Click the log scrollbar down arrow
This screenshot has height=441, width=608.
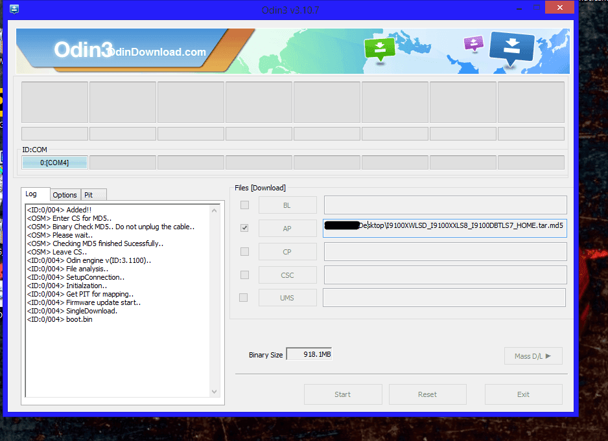pos(214,392)
